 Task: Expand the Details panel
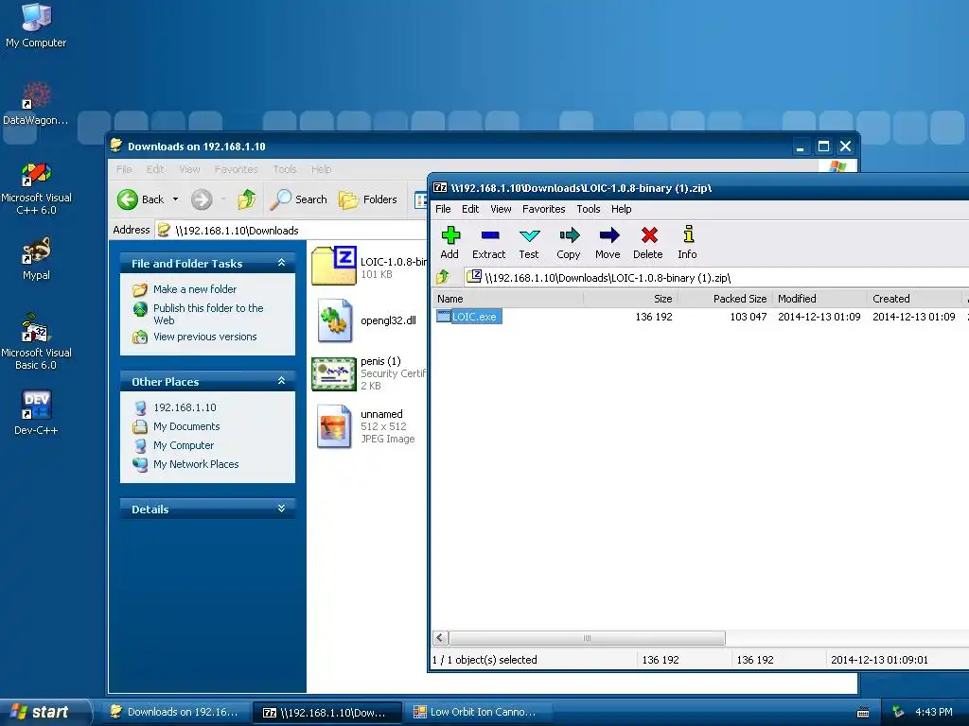(x=282, y=509)
